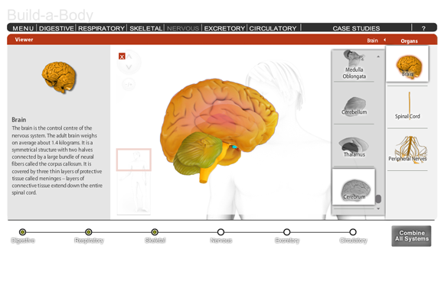Select the Peripheral Nerves organ

pyautogui.click(x=407, y=149)
